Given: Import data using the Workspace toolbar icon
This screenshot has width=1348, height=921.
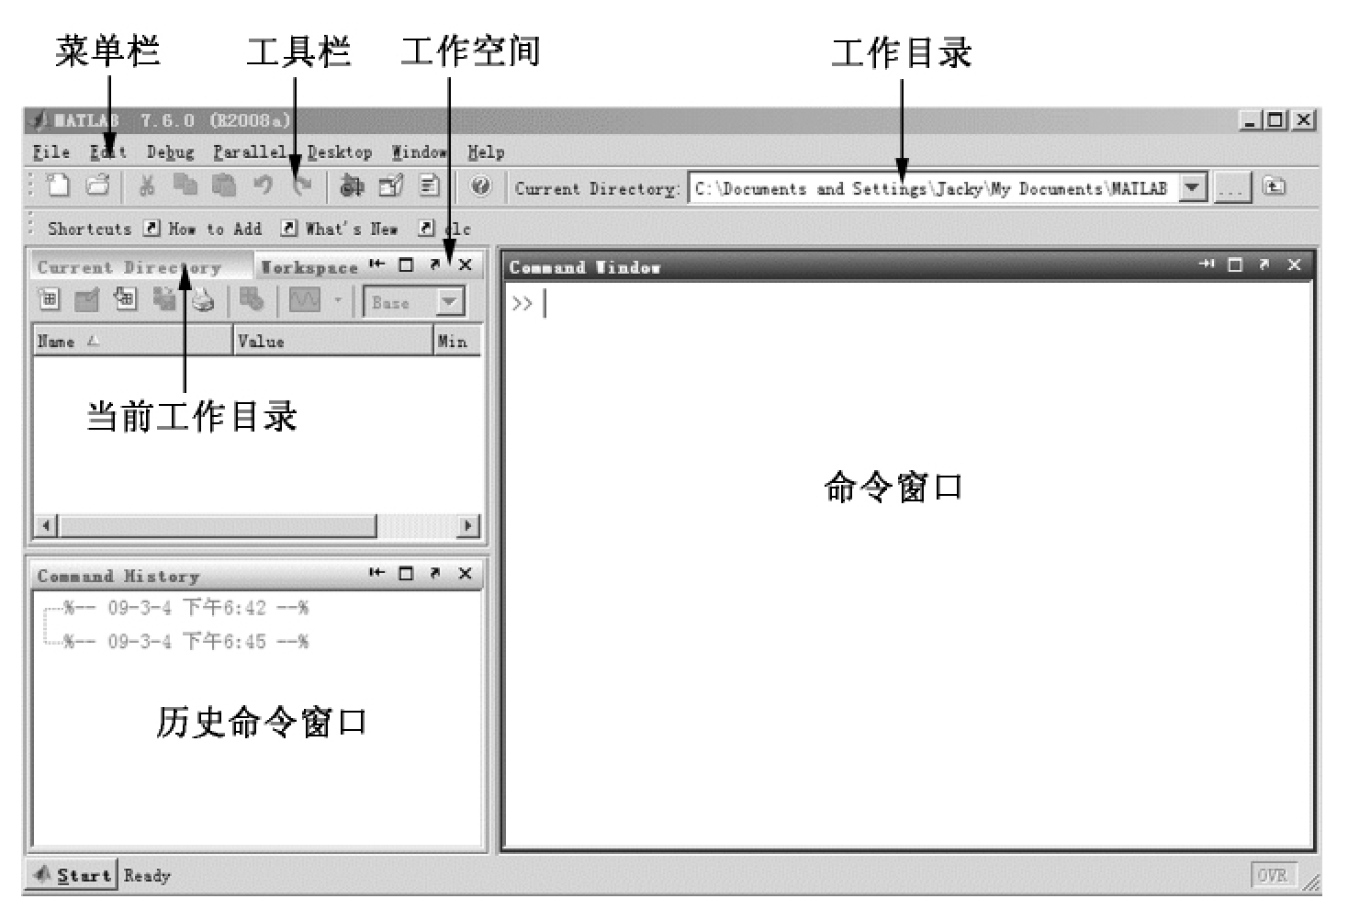Looking at the screenshot, I should click(x=125, y=299).
